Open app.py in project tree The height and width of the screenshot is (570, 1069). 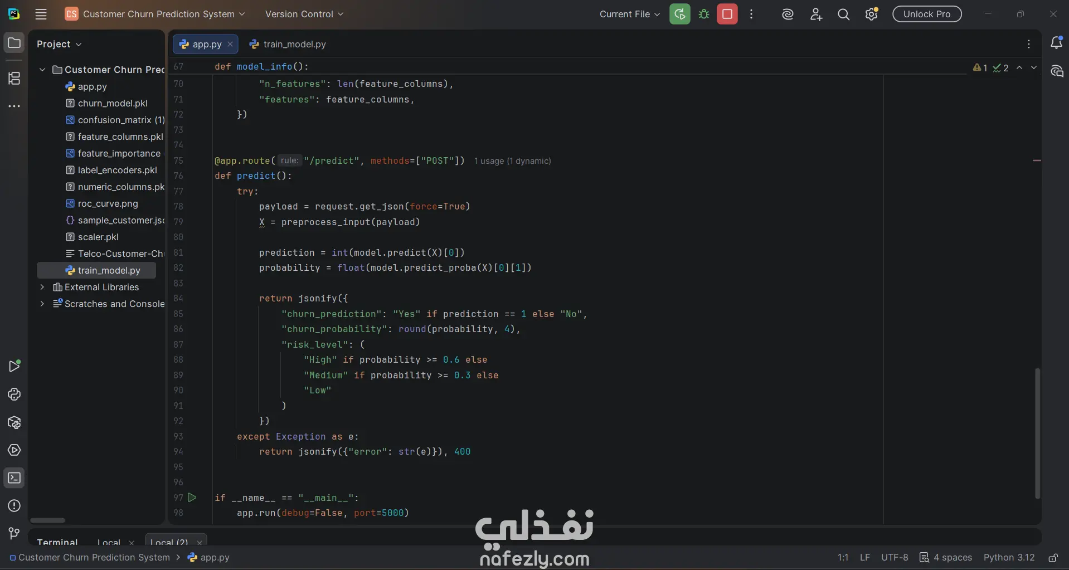click(x=92, y=86)
